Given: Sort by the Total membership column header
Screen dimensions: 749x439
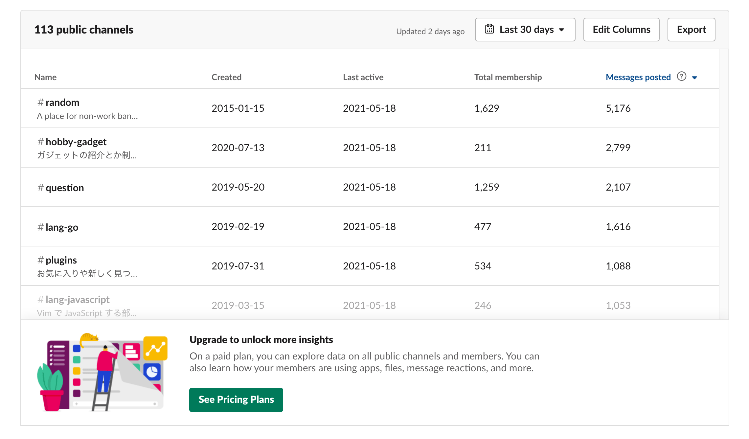Looking at the screenshot, I should point(508,77).
